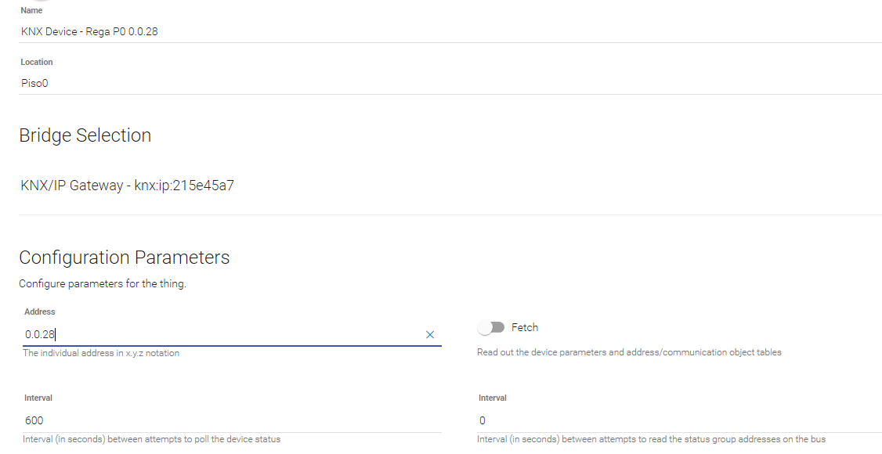Click the Interval label above the 0 value
Viewport: 882px width, 454px height.
(493, 398)
